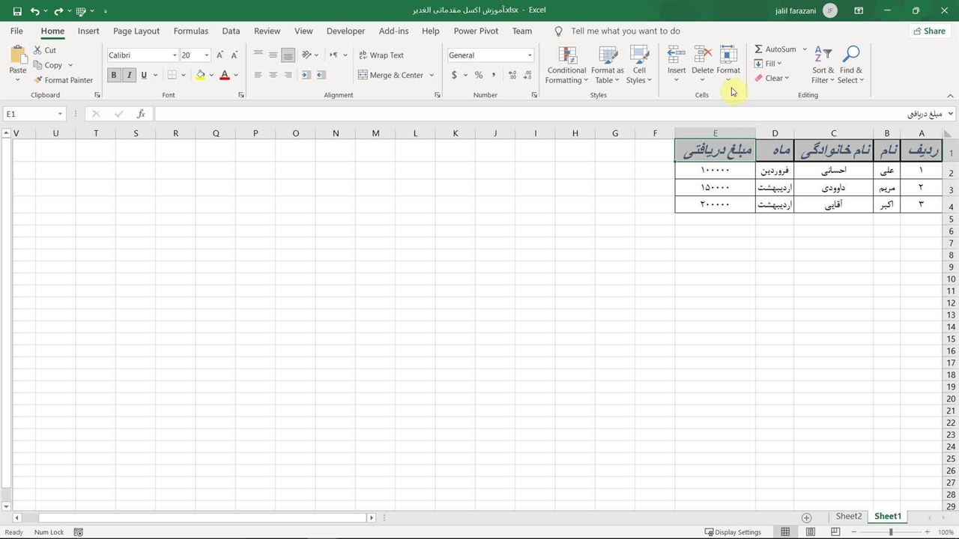
Task: Toggle Bold formatting
Action: [114, 75]
